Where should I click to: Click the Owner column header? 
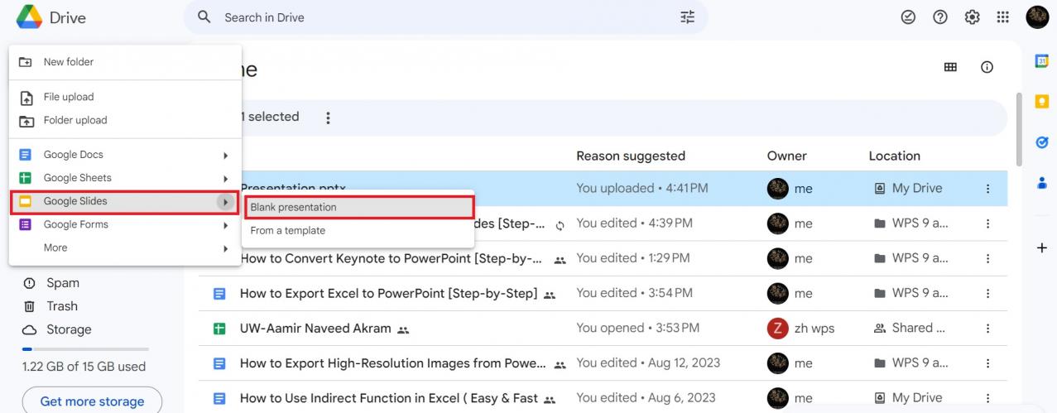pos(787,156)
